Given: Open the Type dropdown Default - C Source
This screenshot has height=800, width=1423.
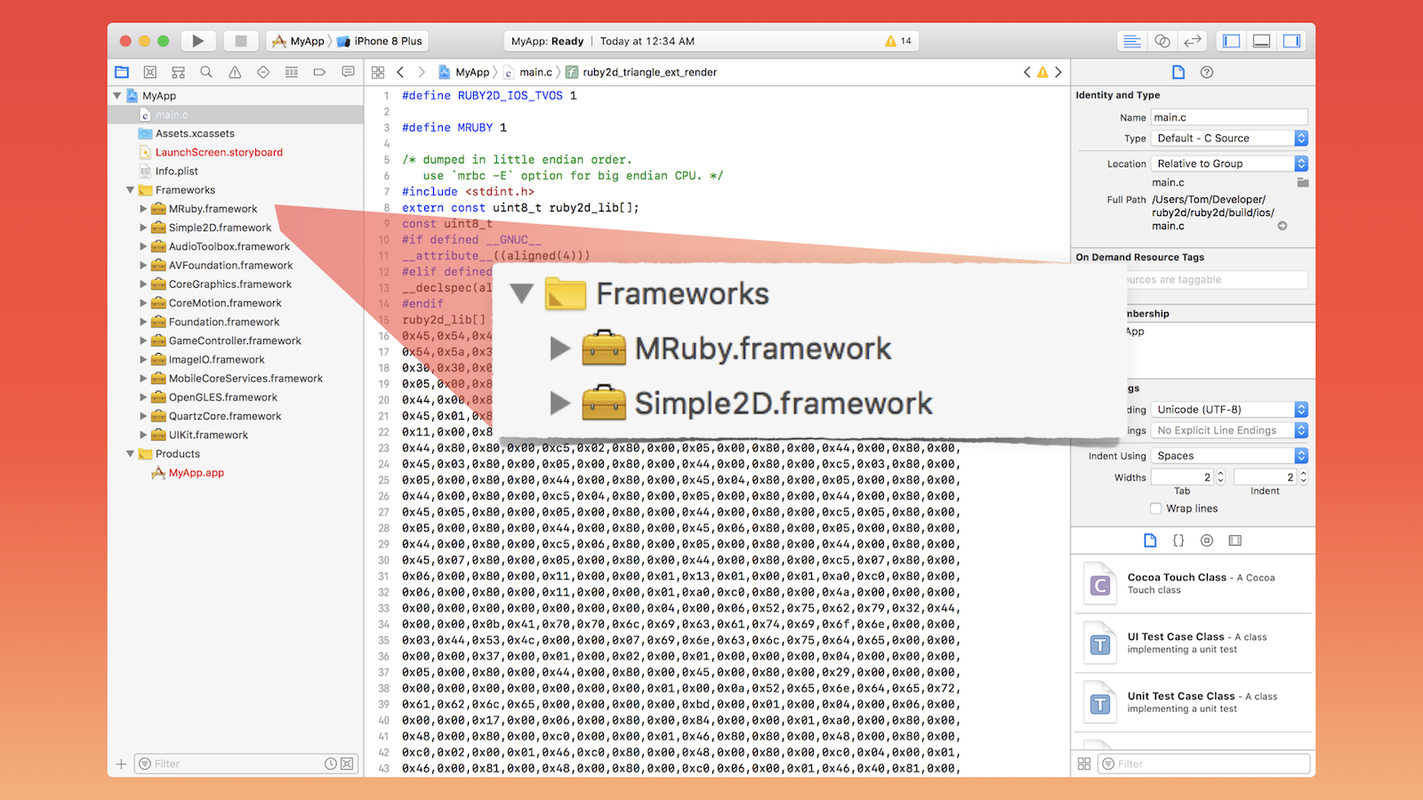Looking at the screenshot, I should (1229, 138).
